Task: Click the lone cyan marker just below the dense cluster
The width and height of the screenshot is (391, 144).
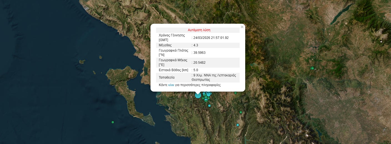Action: tap(209, 106)
